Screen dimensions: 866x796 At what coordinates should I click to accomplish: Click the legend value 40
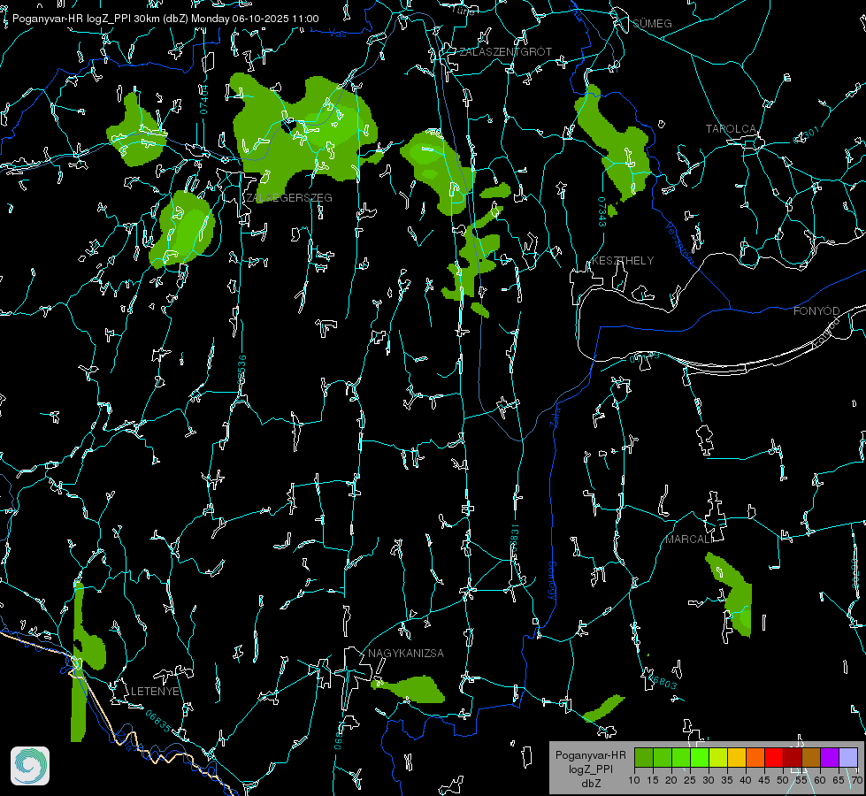tap(745, 780)
